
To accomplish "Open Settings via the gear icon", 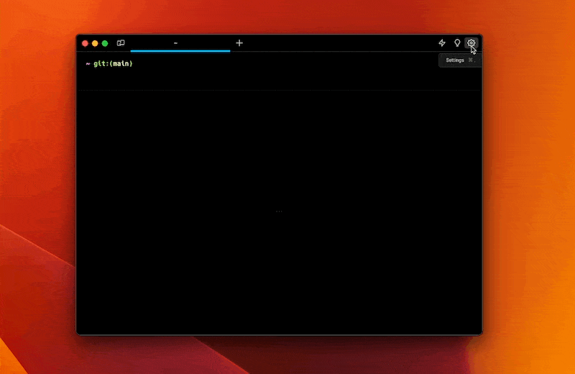I will (x=471, y=43).
